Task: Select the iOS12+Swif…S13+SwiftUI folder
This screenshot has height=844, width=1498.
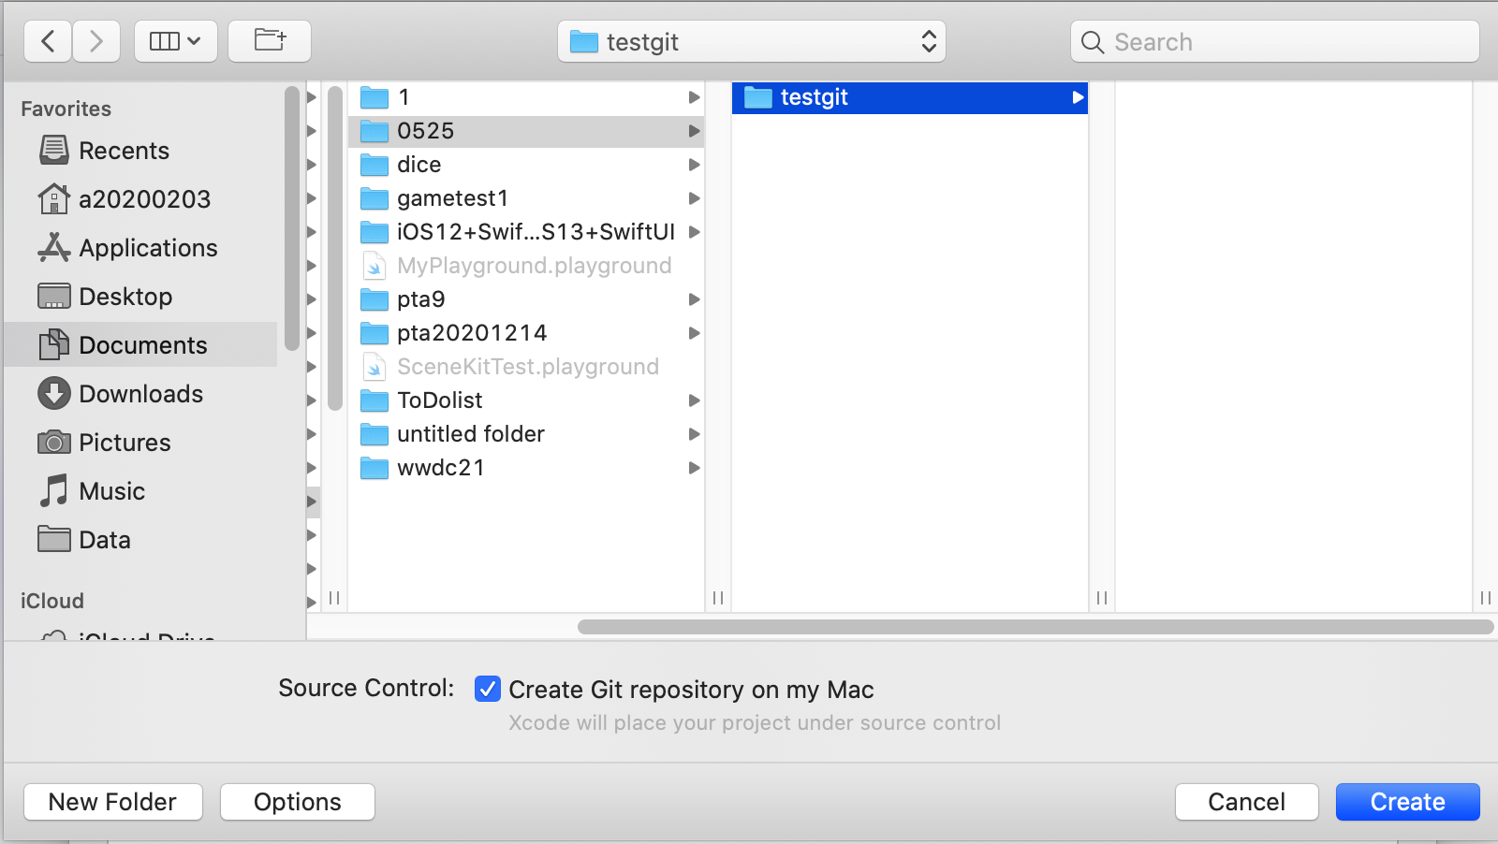Action: tap(526, 232)
